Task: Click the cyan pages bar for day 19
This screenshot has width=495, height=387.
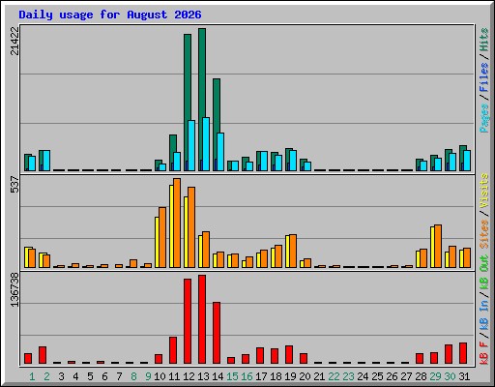Action: (293, 161)
